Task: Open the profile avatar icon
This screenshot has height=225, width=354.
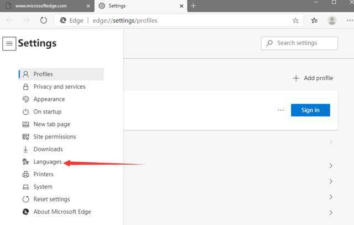Action: tap(332, 21)
